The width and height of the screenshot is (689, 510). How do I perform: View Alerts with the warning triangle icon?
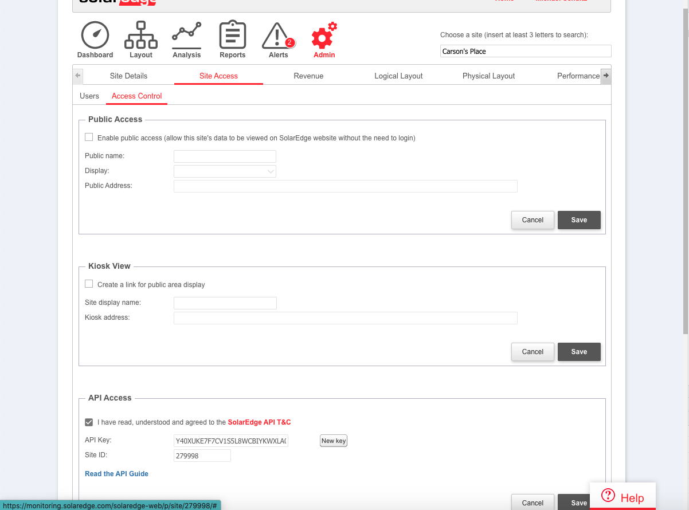click(x=277, y=36)
